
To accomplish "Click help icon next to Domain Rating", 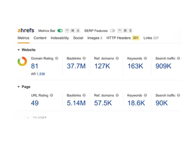I will tap(57, 58).
